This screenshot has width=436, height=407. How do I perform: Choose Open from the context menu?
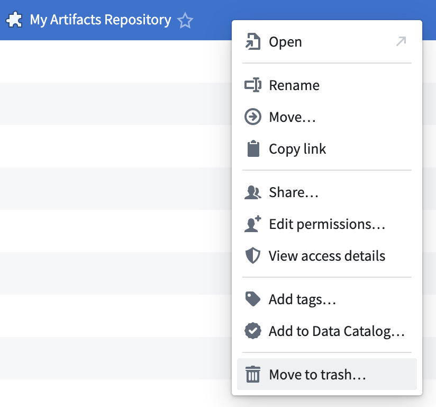(326, 42)
